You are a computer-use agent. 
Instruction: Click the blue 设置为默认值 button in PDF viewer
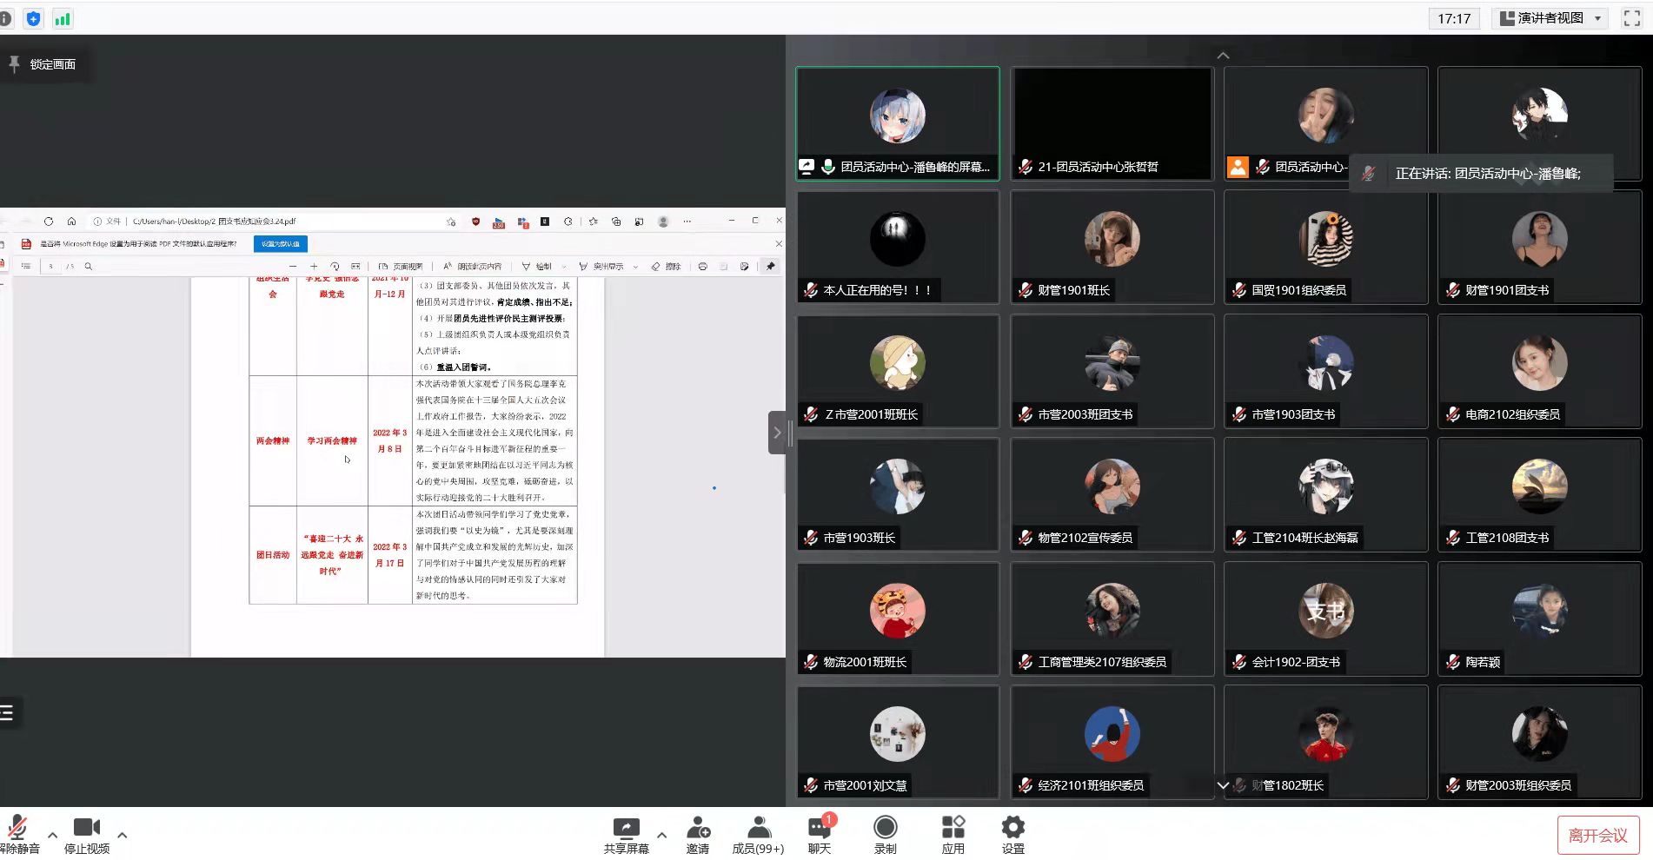pyautogui.click(x=281, y=244)
